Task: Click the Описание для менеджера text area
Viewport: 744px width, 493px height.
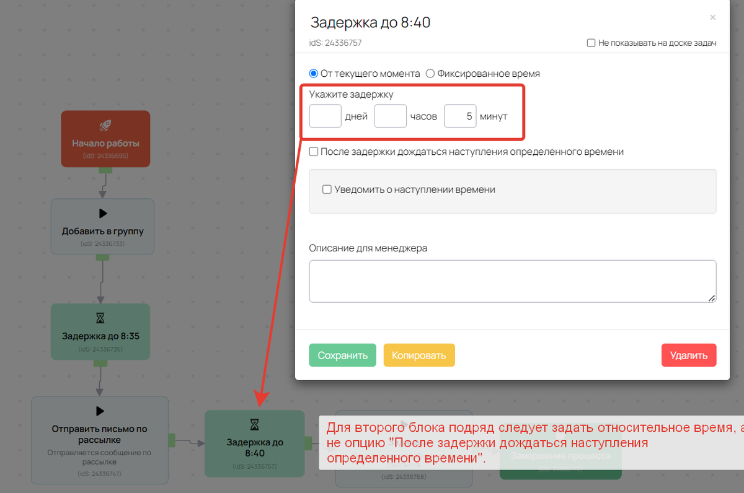Action: [x=512, y=281]
